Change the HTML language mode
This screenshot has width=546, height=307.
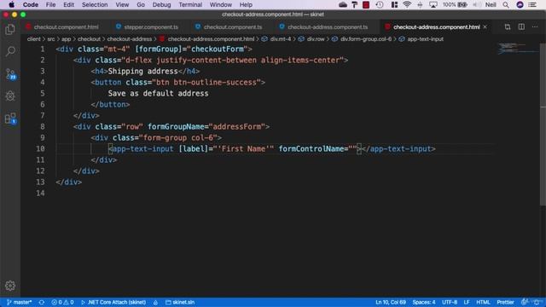[x=483, y=302]
